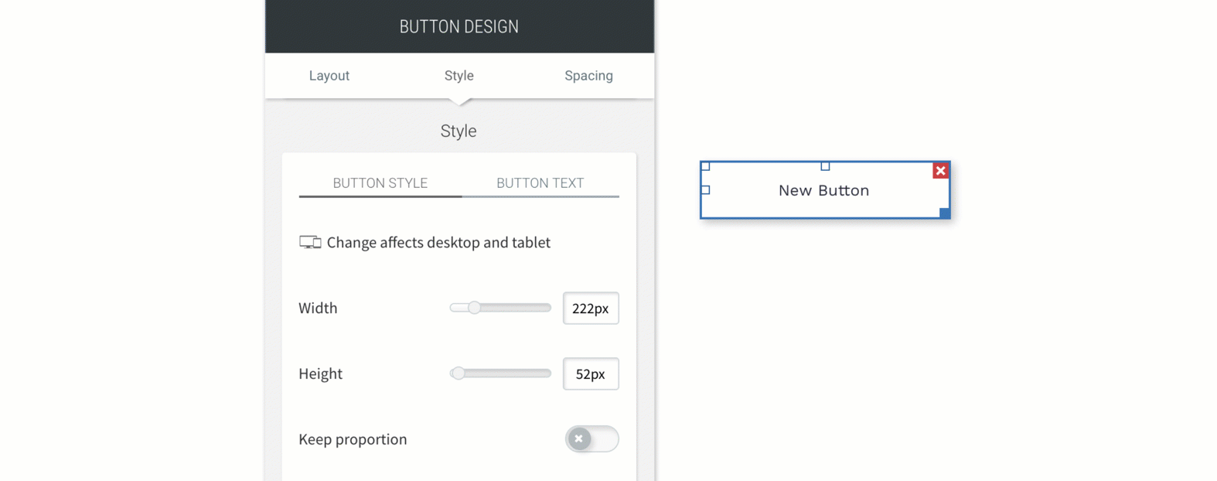The image size is (1217, 481).
Task: Click the top-left handle of New Button
Action: pos(705,166)
